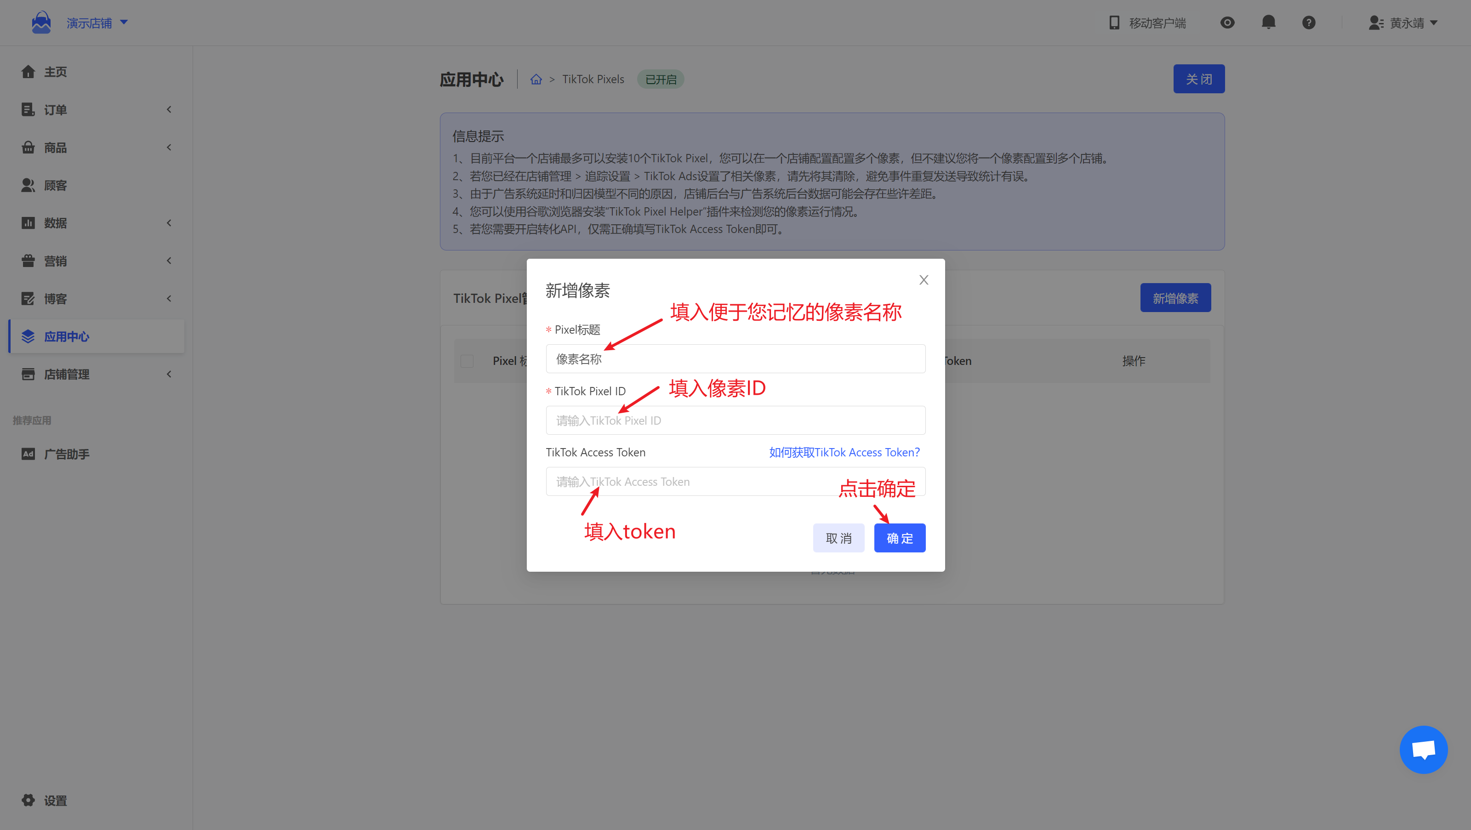
Task: Click the 确定 button in dialog
Action: 900,538
